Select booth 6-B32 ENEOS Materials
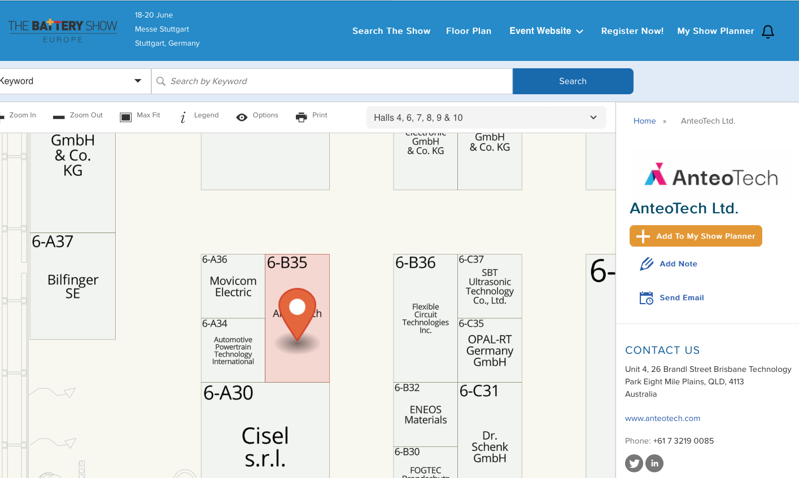799x478 pixels. coord(426,414)
